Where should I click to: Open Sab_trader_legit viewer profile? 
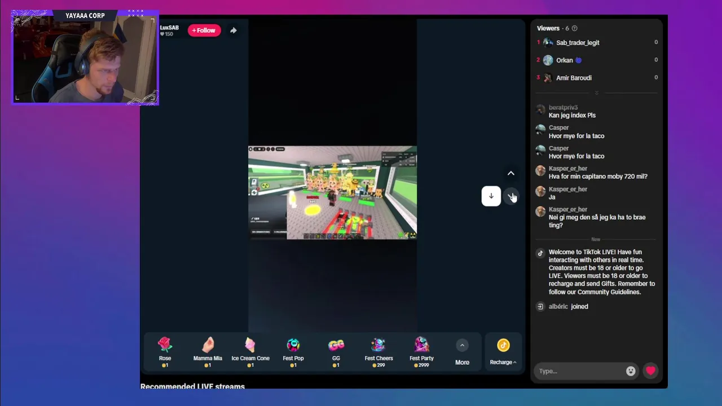578,43
